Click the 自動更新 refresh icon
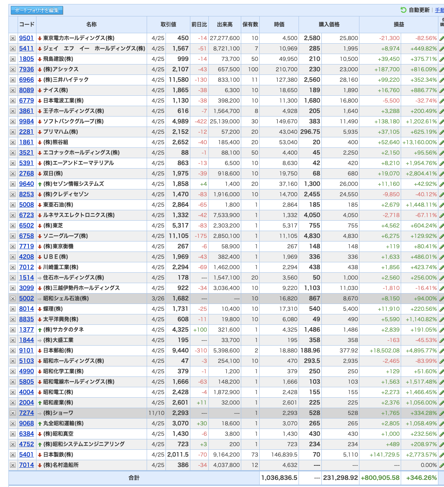The height and width of the screenshot is (487, 444). point(404,10)
